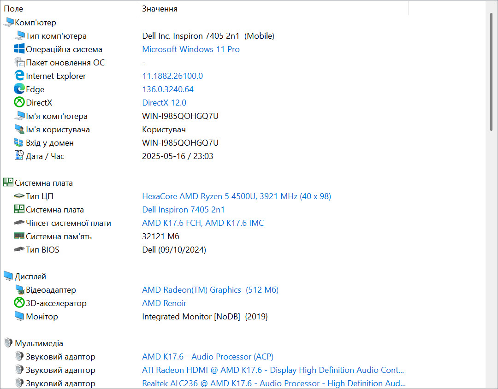
Task: Select the Вхід у домен label
Action: (x=50, y=143)
